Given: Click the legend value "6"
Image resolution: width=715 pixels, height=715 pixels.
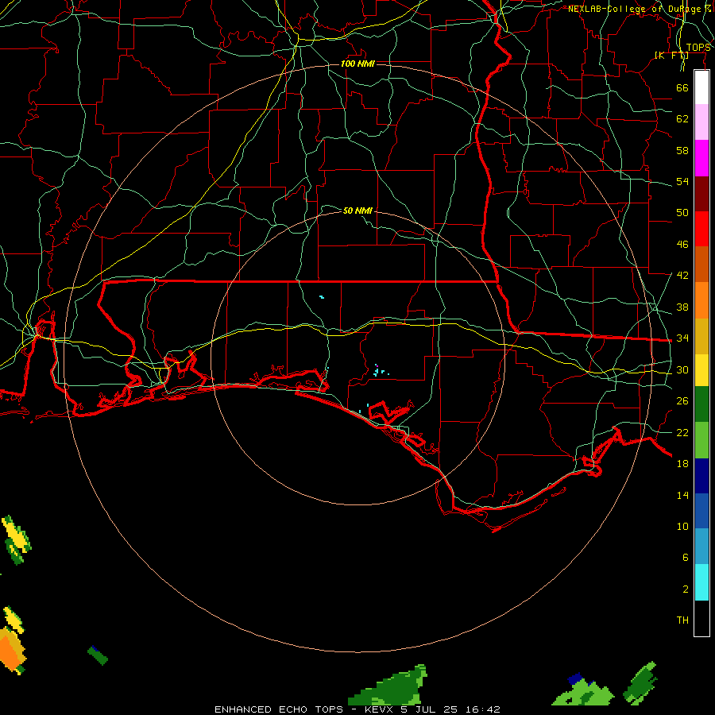Looking at the screenshot, I should click(x=686, y=558).
